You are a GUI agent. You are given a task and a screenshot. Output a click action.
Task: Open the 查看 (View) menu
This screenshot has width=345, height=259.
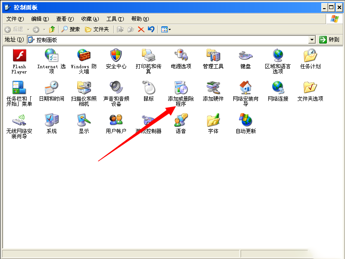coord(64,19)
